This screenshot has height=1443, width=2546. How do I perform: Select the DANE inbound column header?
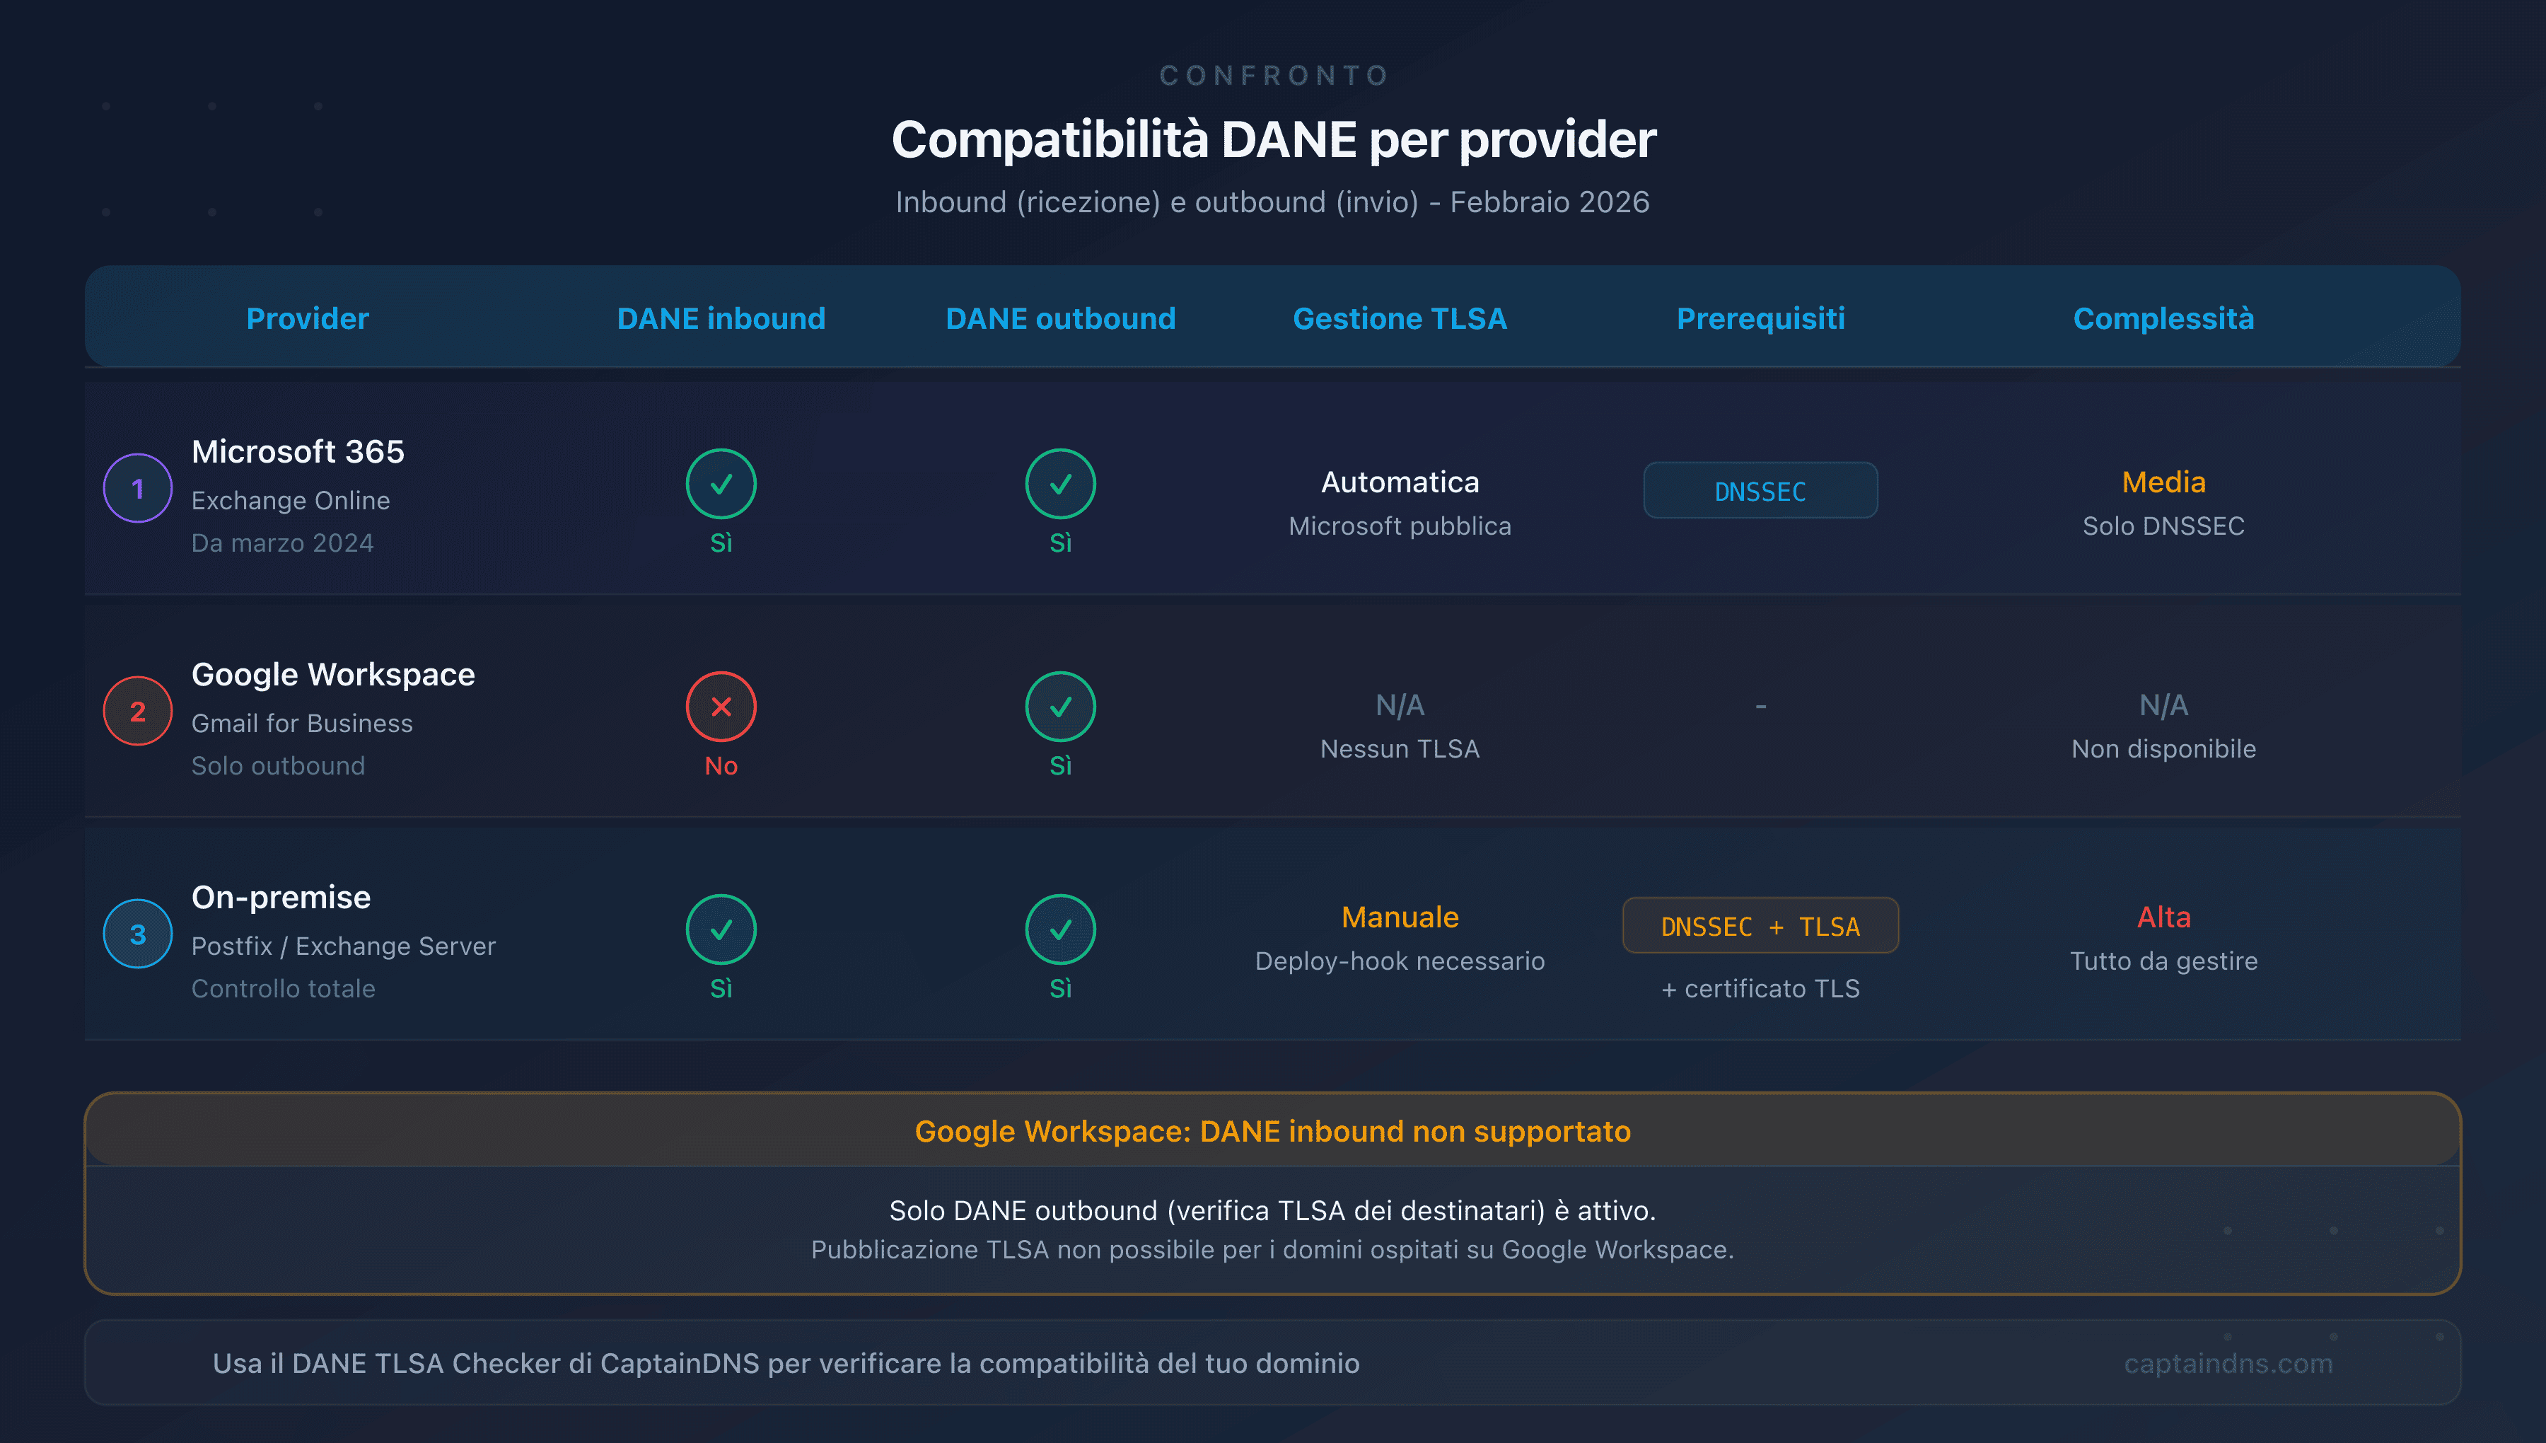click(721, 318)
